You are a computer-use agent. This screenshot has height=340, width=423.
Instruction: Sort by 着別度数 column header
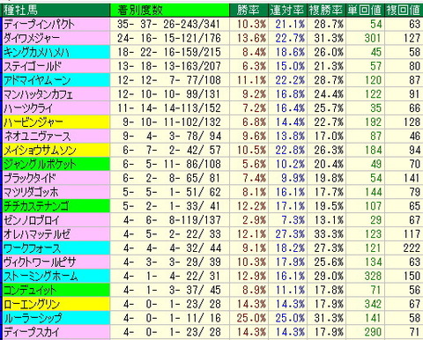pyautogui.click(x=170, y=11)
